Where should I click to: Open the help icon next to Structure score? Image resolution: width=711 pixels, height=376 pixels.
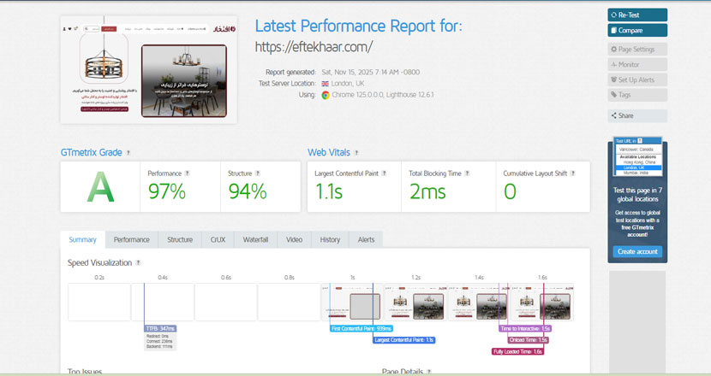[260, 173]
